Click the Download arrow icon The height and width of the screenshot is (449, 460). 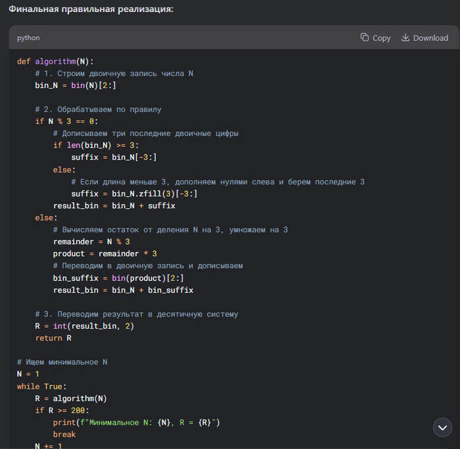(x=405, y=38)
